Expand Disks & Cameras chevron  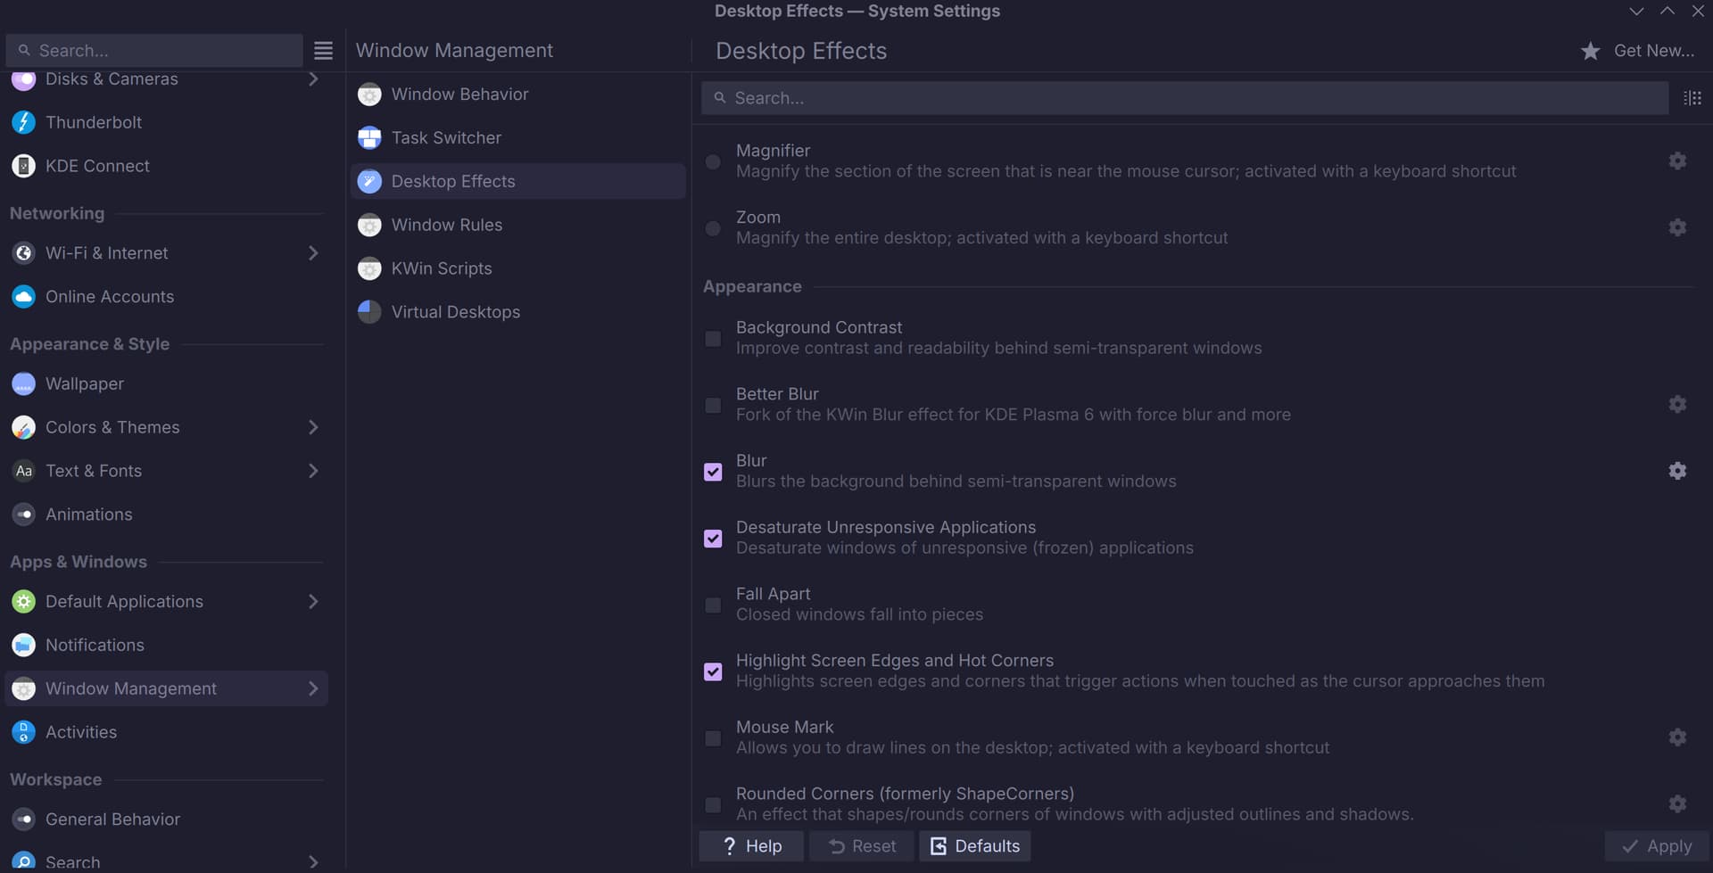[x=313, y=78]
